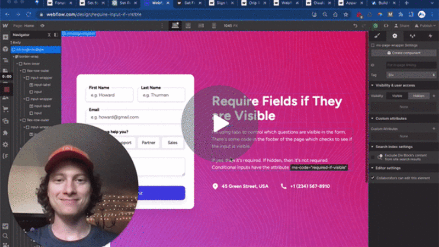The height and width of the screenshot is (247, 439).
Task: Open site Settings gear in left sidebar
Action: click(x=5, y=144)
